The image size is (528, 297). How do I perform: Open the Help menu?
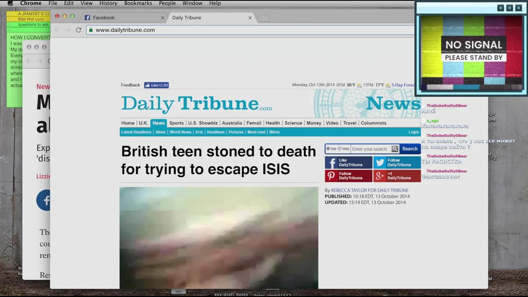[215, 3]
